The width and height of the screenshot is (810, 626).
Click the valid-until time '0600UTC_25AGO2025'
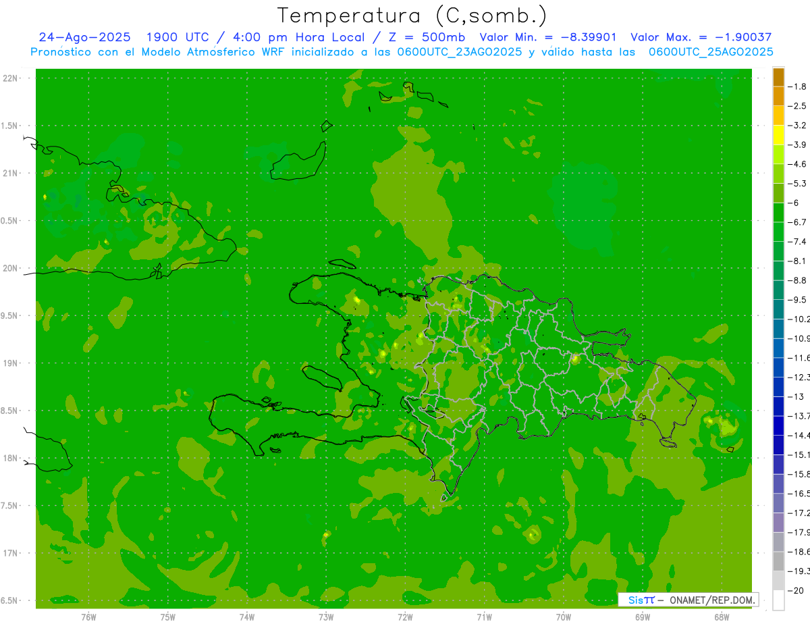point(711,52)
